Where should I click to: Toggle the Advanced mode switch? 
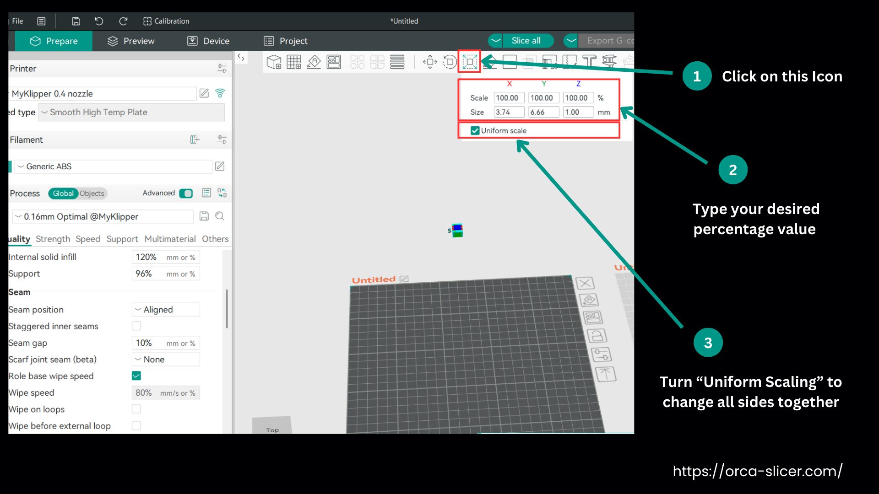point(186,193)
